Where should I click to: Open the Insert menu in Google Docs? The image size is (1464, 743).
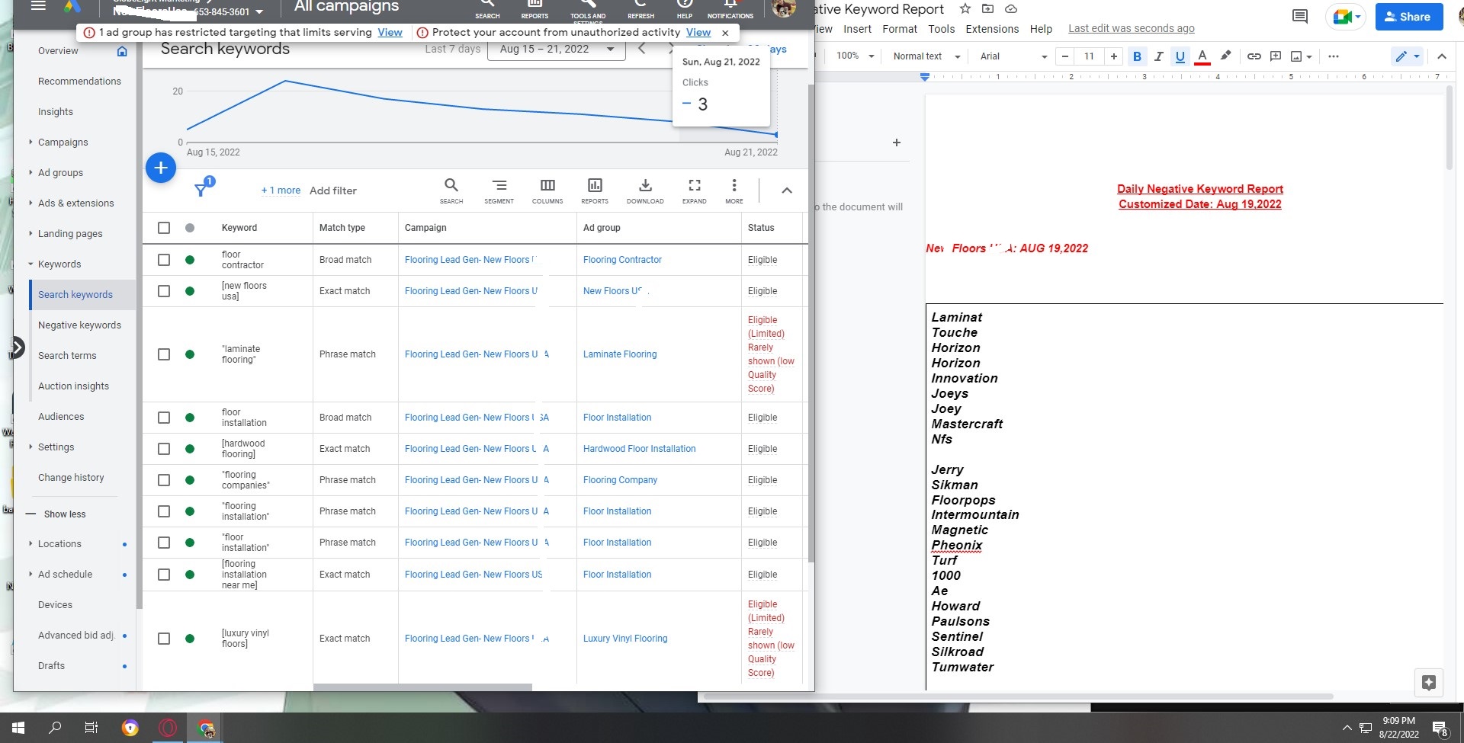point(857,29)
